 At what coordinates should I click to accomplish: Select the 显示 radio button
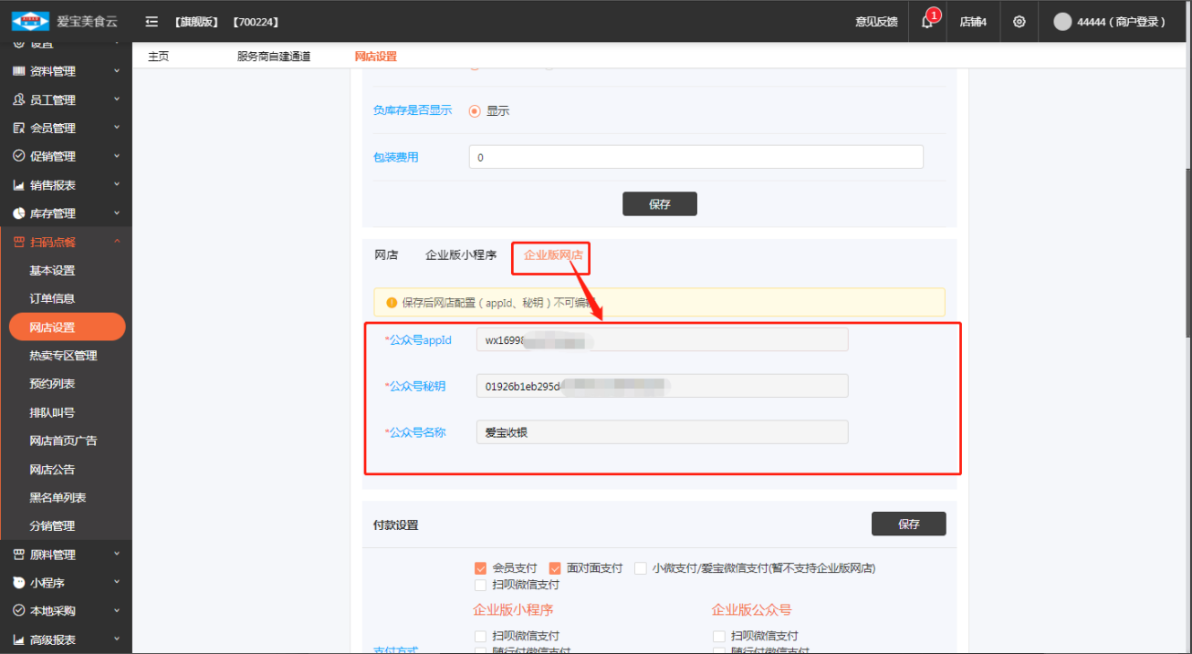475,111
